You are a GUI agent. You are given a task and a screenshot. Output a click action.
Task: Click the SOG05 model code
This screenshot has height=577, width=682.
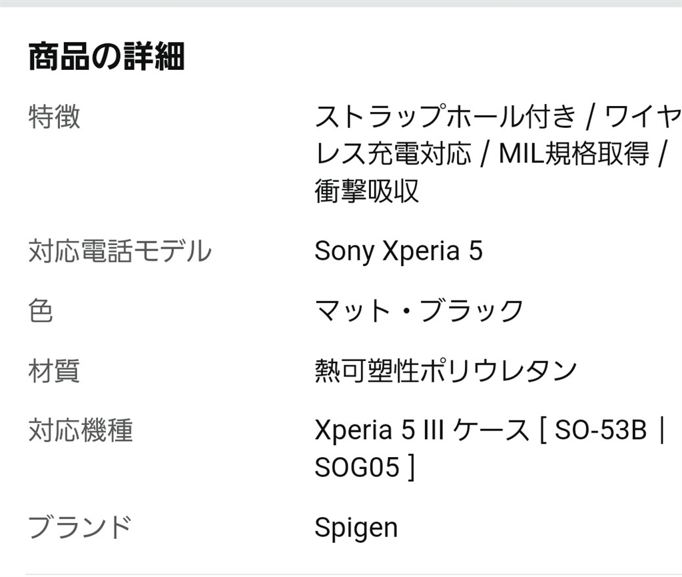[357, 467]
